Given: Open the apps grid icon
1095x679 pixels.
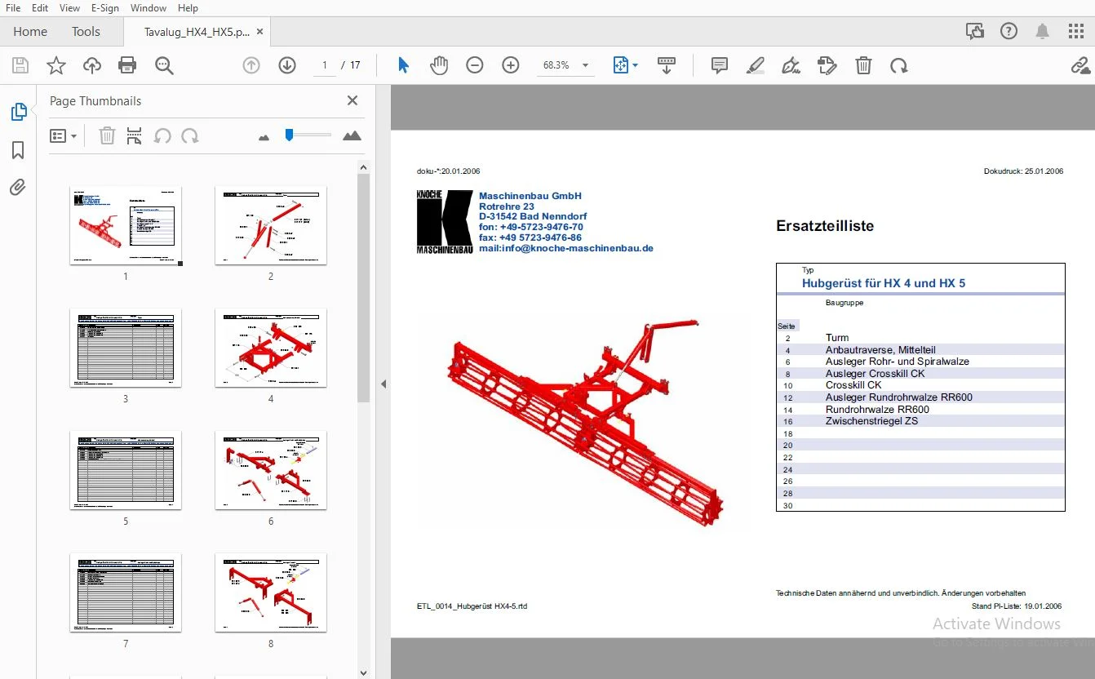Looking at the screenshot, I should (1076, 31).
